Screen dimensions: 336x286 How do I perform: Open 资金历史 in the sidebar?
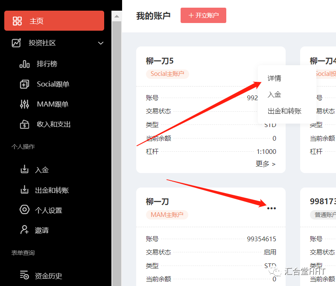coord(49,276)
